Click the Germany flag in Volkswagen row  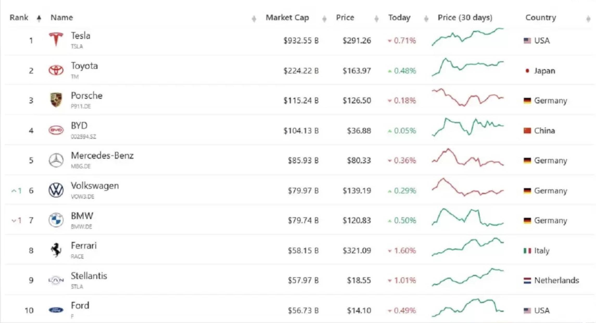click(527, 191)
